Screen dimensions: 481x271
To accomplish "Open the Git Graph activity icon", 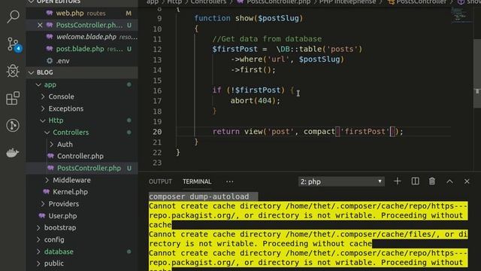I will pyautogui.click(x=13, y=125).
